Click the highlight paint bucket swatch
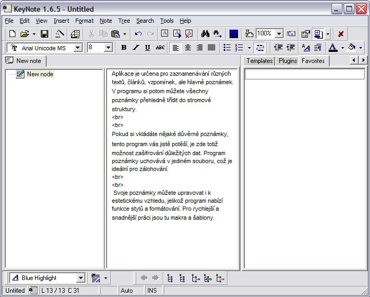 (351, 48)
